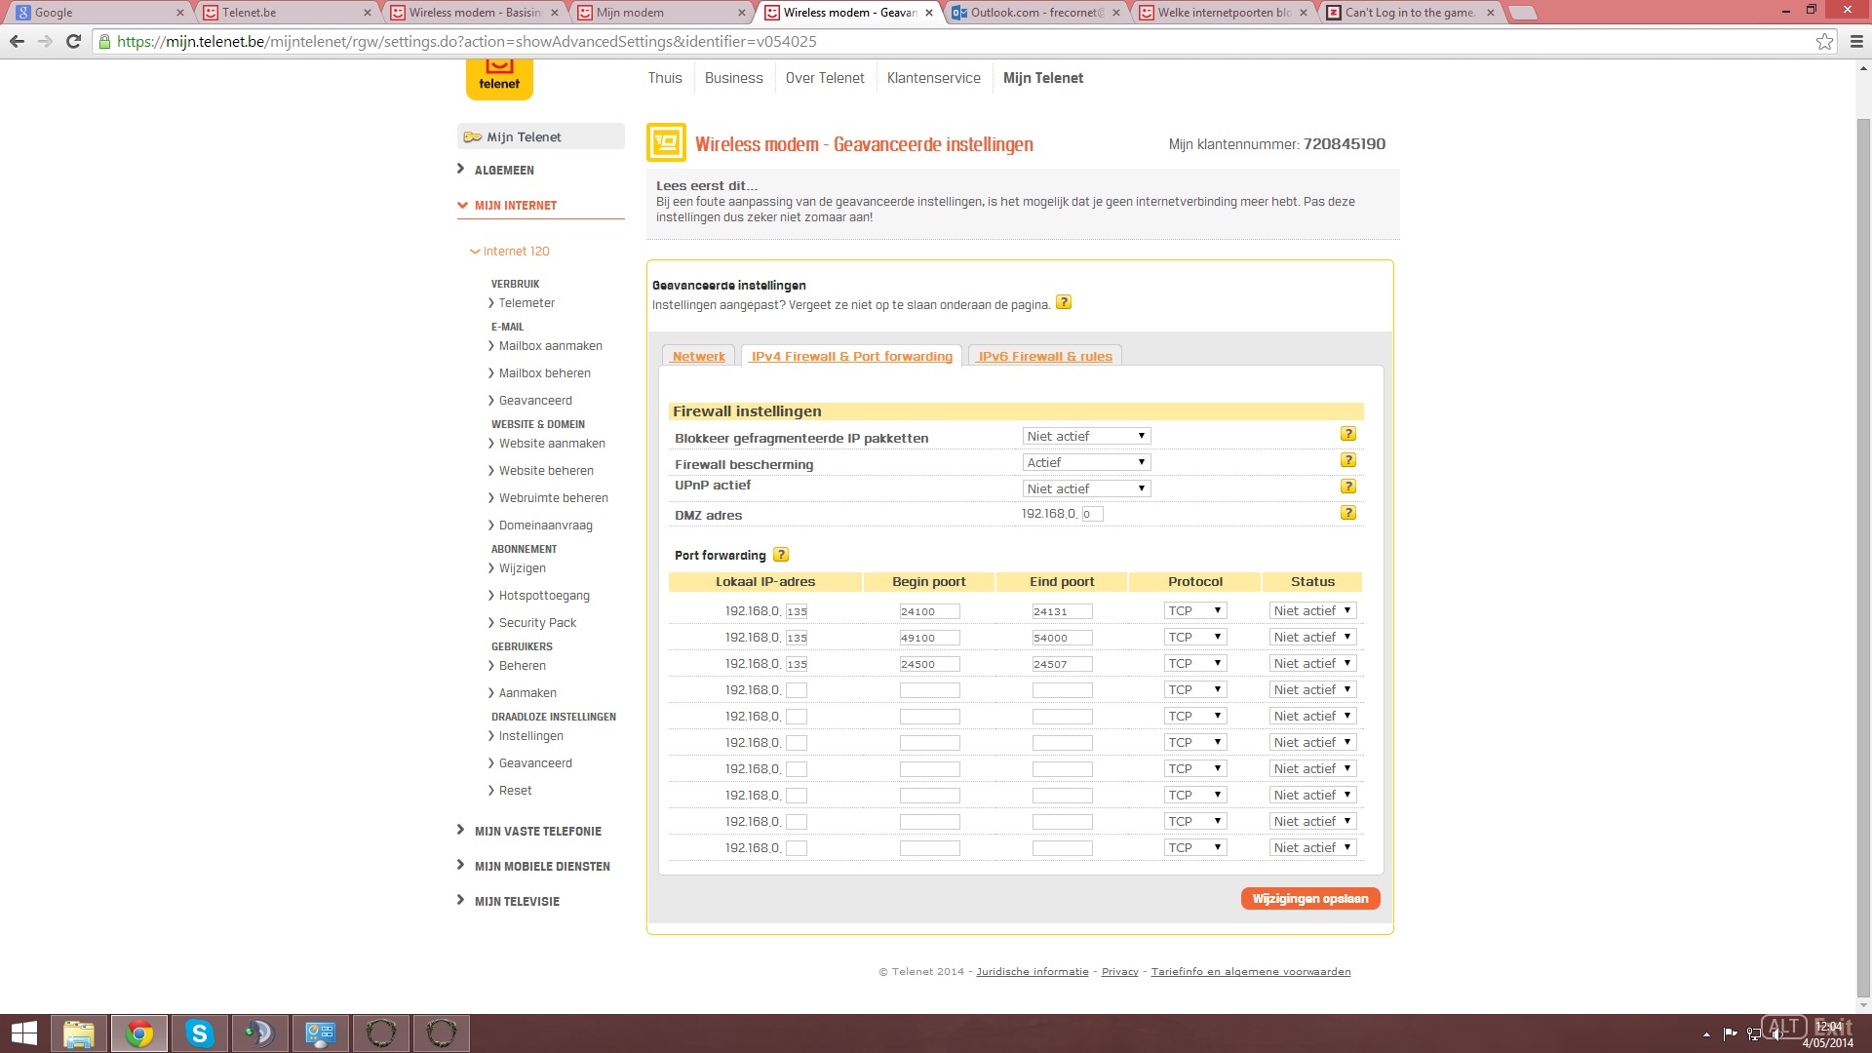
Task: Collapse Internet 120 subsection
Action: (510, 251)
